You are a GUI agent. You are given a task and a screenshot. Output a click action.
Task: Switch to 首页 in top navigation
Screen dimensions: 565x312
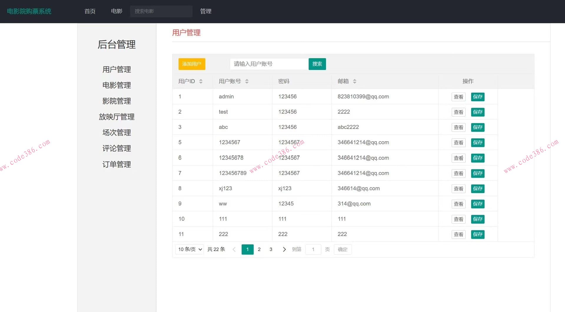[90, 11]
